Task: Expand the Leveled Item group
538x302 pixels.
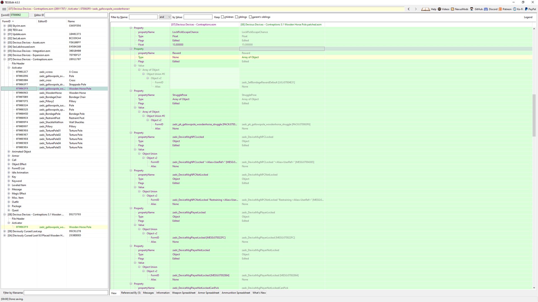Action: pyautogui.click(x=9, y=185)
